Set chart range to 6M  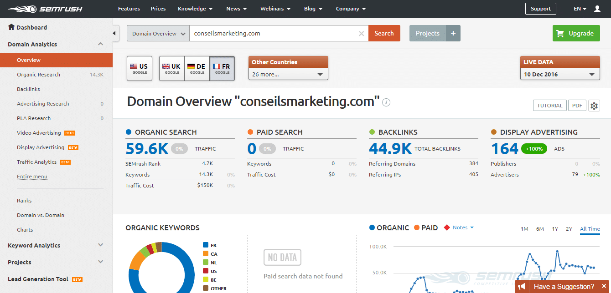540,229
